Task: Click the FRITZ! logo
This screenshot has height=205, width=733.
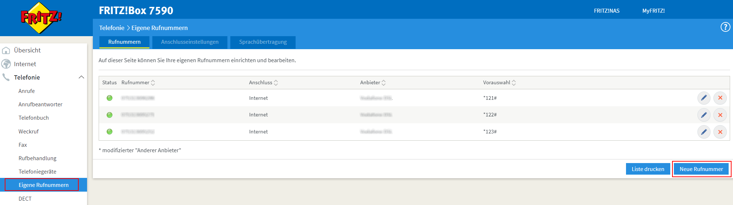Action: point(41,17)
